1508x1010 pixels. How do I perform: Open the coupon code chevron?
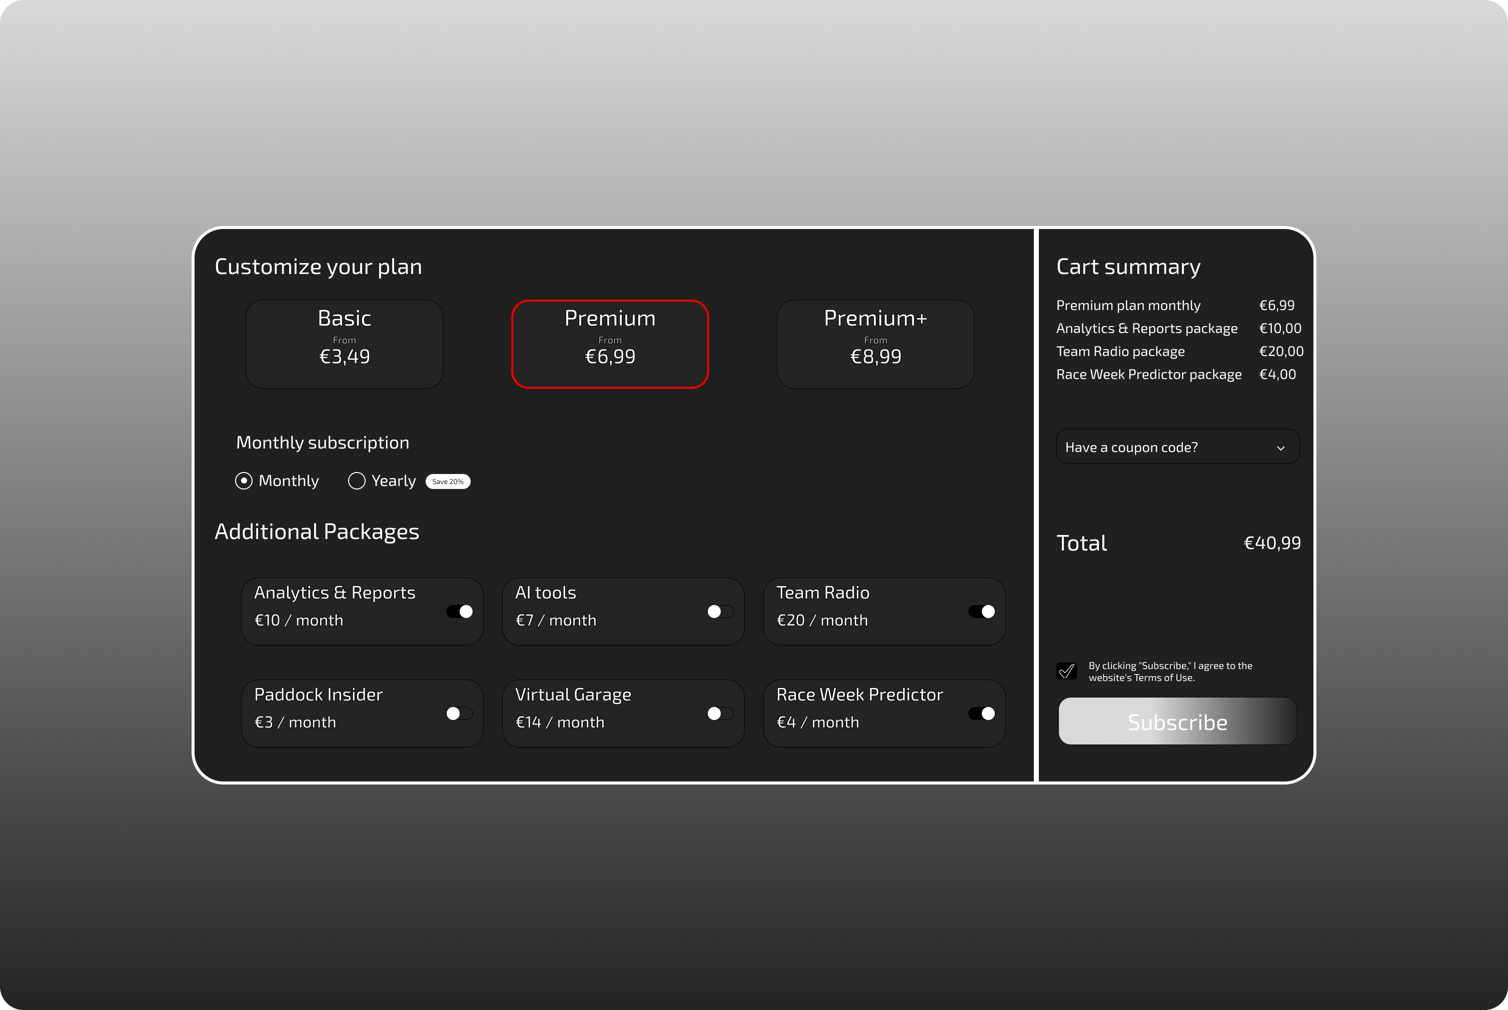coord(1282,446)
